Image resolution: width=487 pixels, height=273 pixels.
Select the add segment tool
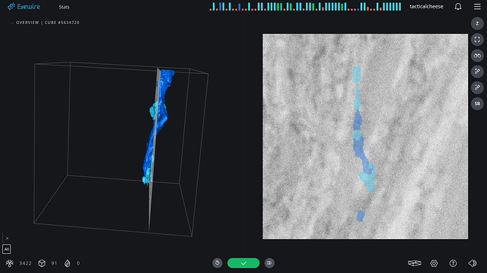click(477, 71)
